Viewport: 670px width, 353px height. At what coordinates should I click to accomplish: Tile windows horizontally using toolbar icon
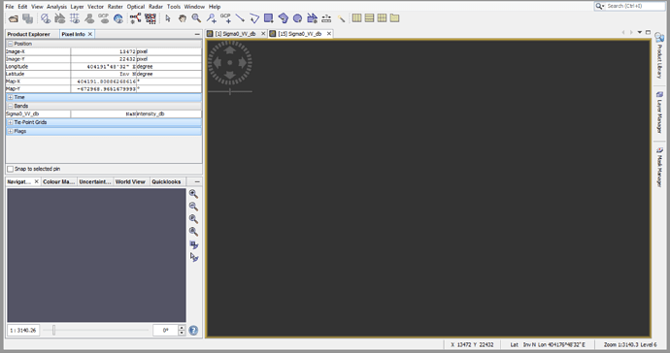point(356,17)
